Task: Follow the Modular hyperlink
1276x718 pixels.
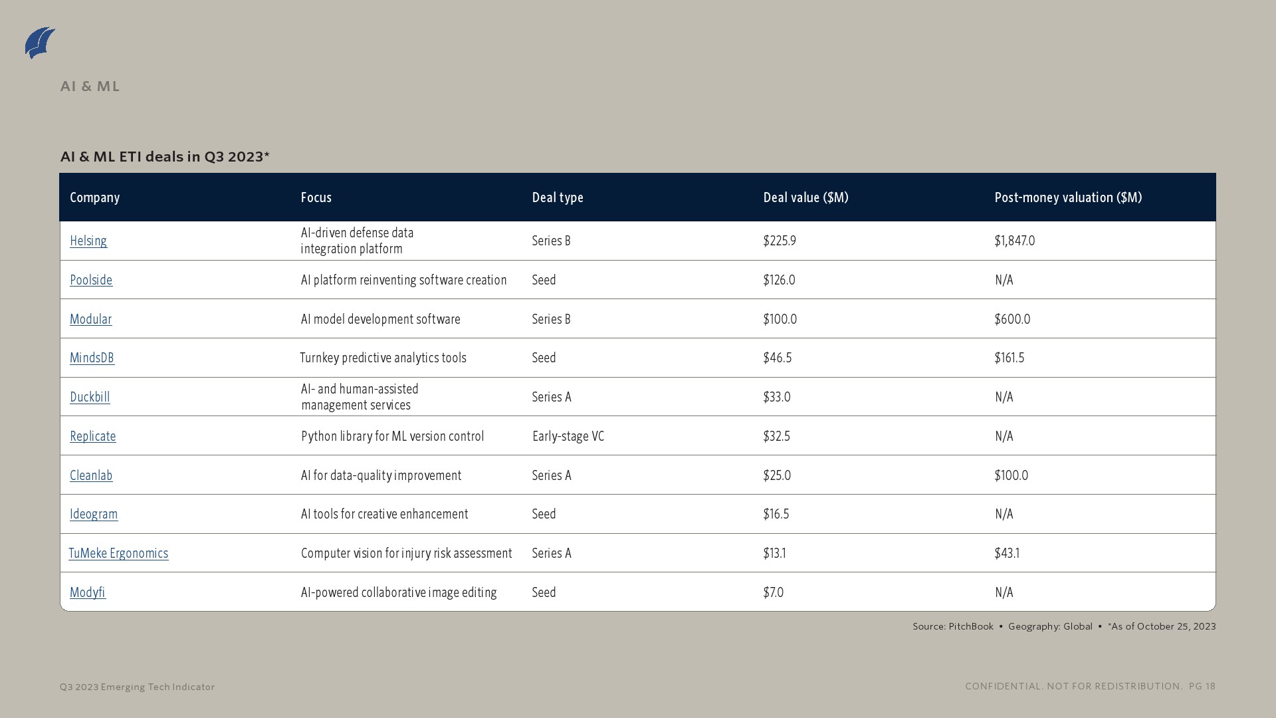Action: pyautogui.click(x=90, y=319)
